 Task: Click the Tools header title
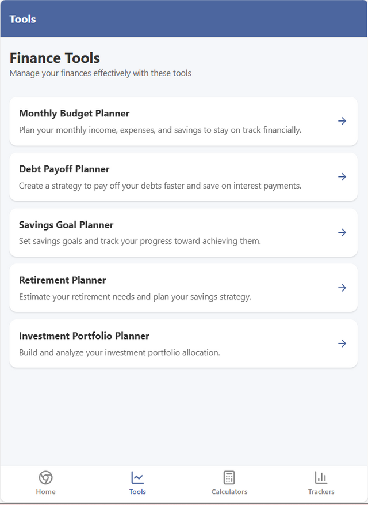pyautogui.click(x=22, y=20)
